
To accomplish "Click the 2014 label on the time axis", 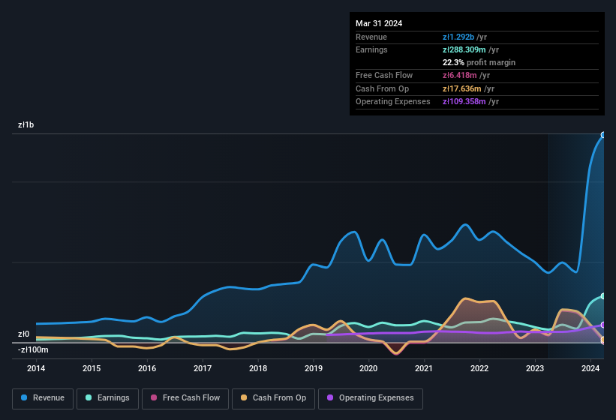I will [36, 368].
